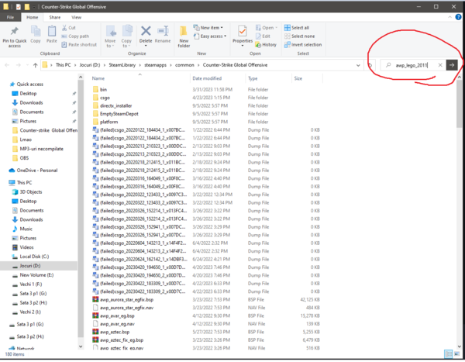465x362 pixels.
Task: Open OneDrive - Personal in sidebar
Action: 36,171
